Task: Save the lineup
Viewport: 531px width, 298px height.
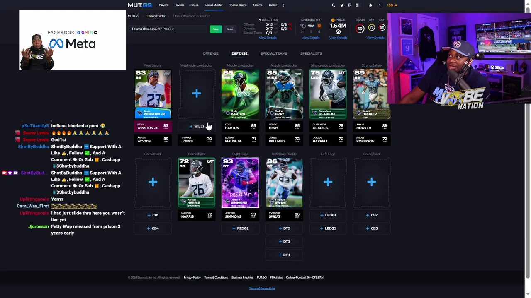Action: 216,29
